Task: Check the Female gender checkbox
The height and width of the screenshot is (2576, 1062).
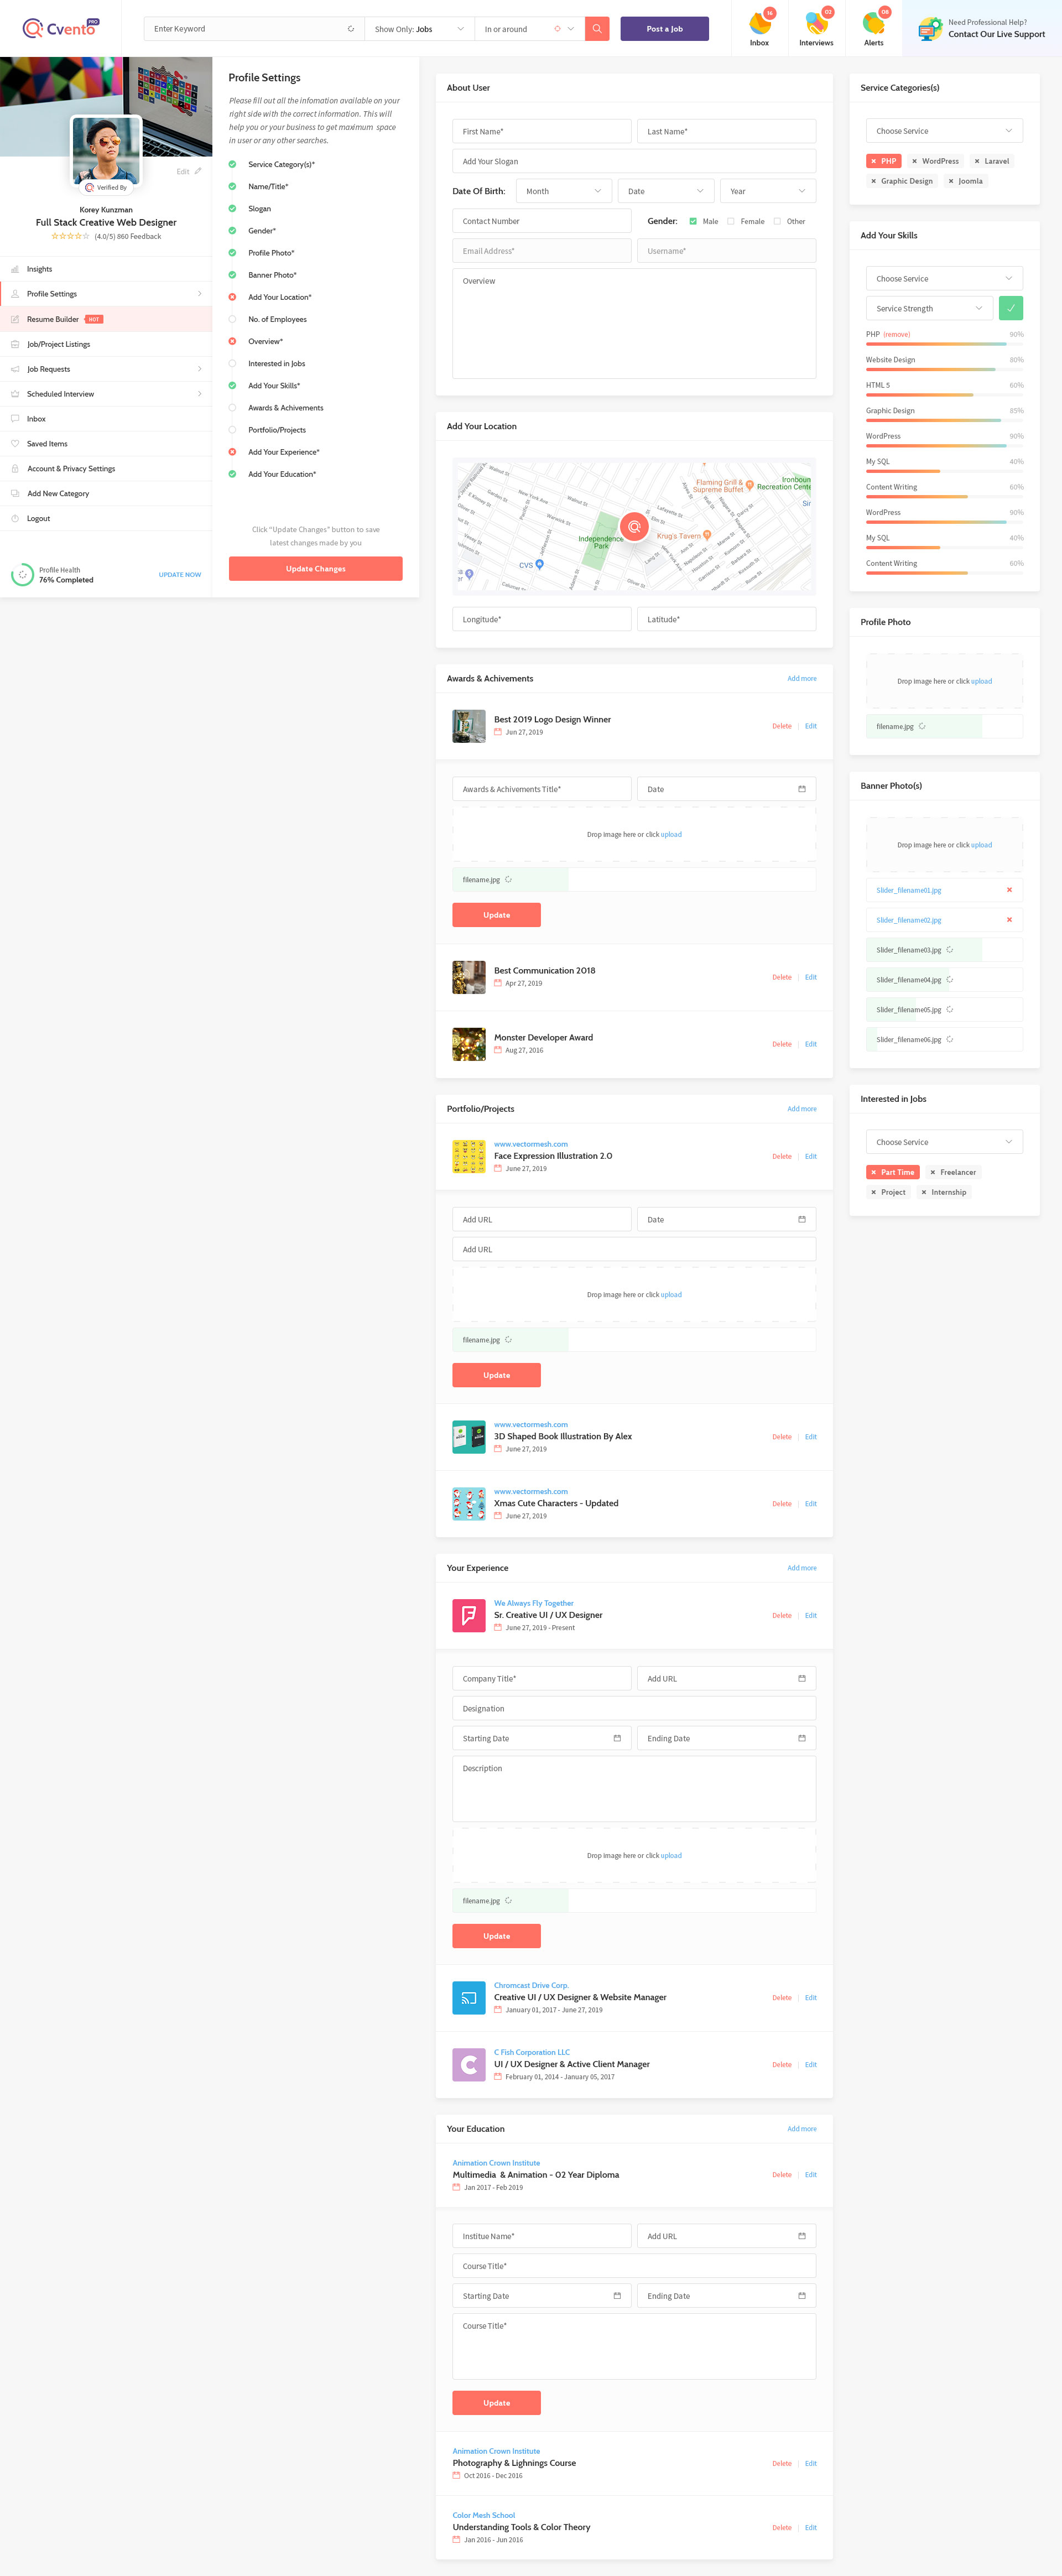Action: (732, 221)
